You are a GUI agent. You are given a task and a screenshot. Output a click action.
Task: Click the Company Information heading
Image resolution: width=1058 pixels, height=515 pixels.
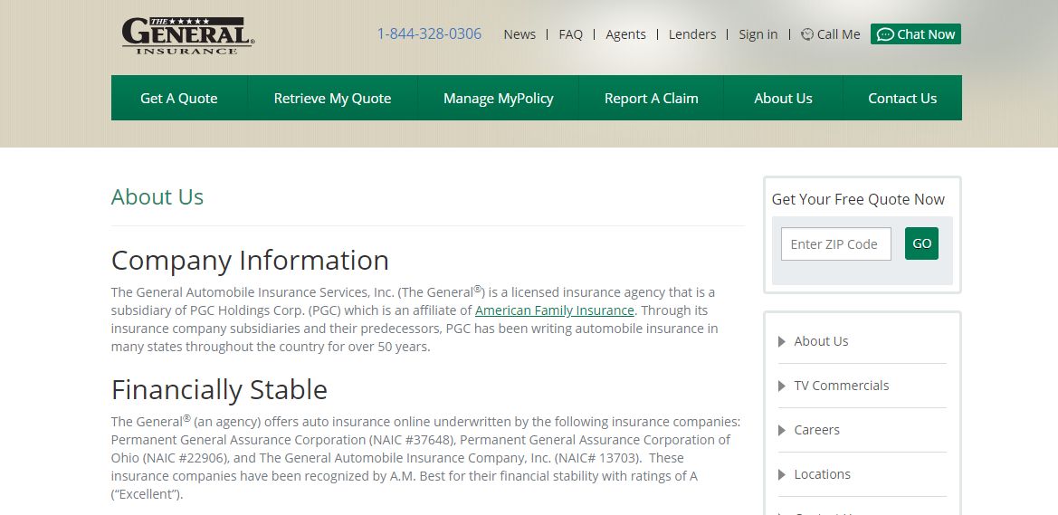[251, 261]
